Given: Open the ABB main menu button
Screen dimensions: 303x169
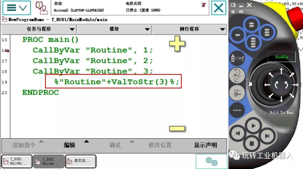Looking at the screenshot, I should 17,8.
